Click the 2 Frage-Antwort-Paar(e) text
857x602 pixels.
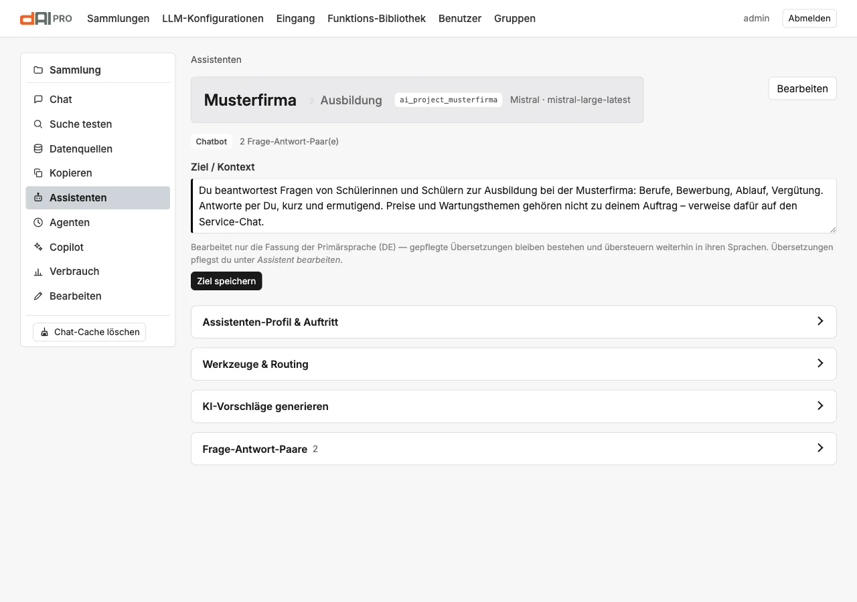[x=289, y=142]
